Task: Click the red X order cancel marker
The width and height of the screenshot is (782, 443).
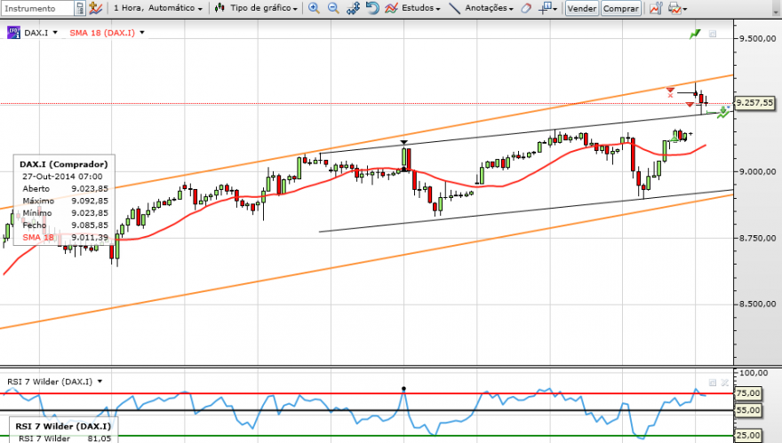Action: pos(670,95)
